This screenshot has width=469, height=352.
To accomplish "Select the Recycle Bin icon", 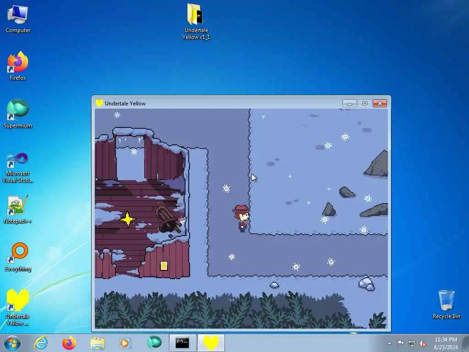I will pos(446,304).
